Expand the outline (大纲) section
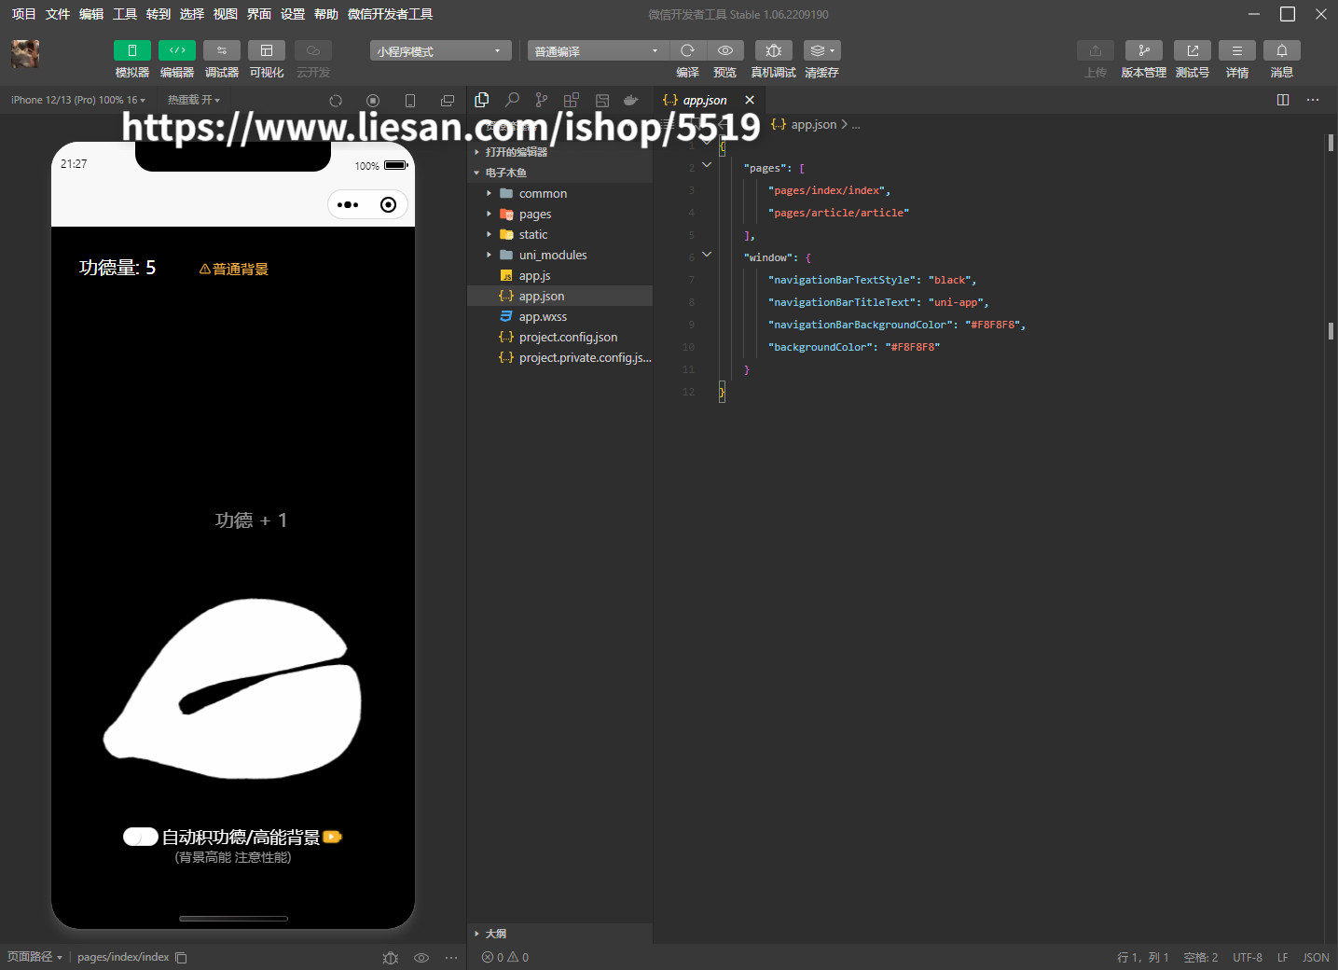Image resolution: width=1338 pixels, height=970 pixels. click(559, 934)
